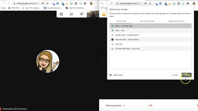Image resolution: width=198 pixels, height=111 pixels.
Task: Click large thumbs-up emoji in right Meet window
Action: (x=104, y=14)
